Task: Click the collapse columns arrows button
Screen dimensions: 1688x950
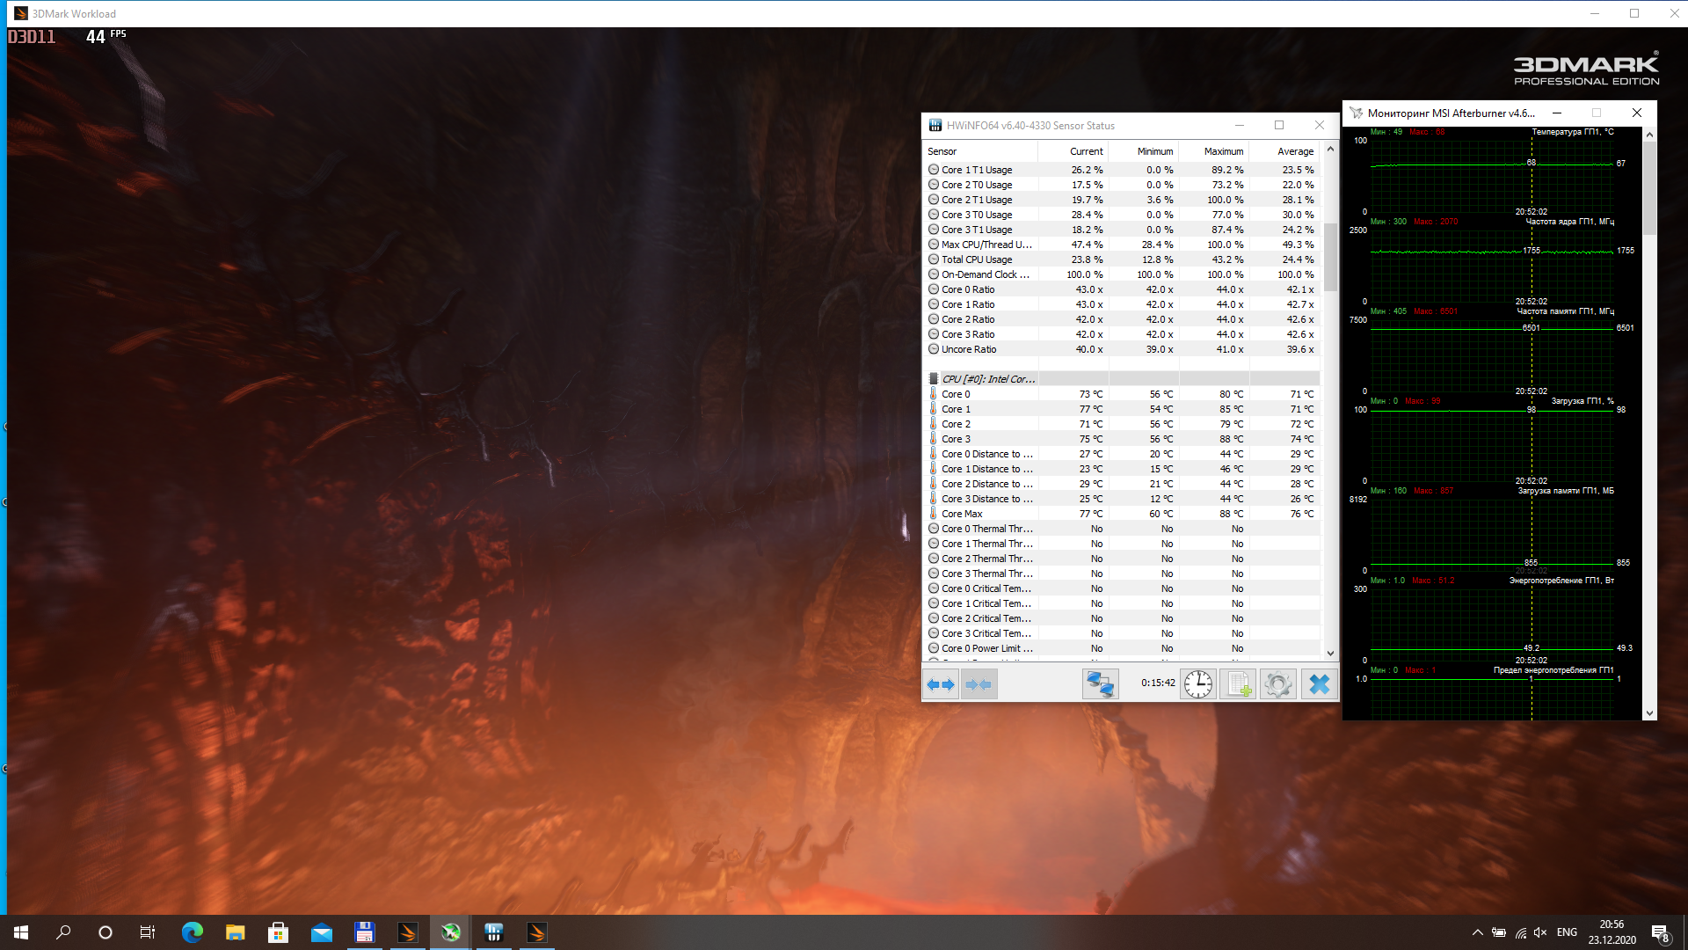Action: coord(979,683)
